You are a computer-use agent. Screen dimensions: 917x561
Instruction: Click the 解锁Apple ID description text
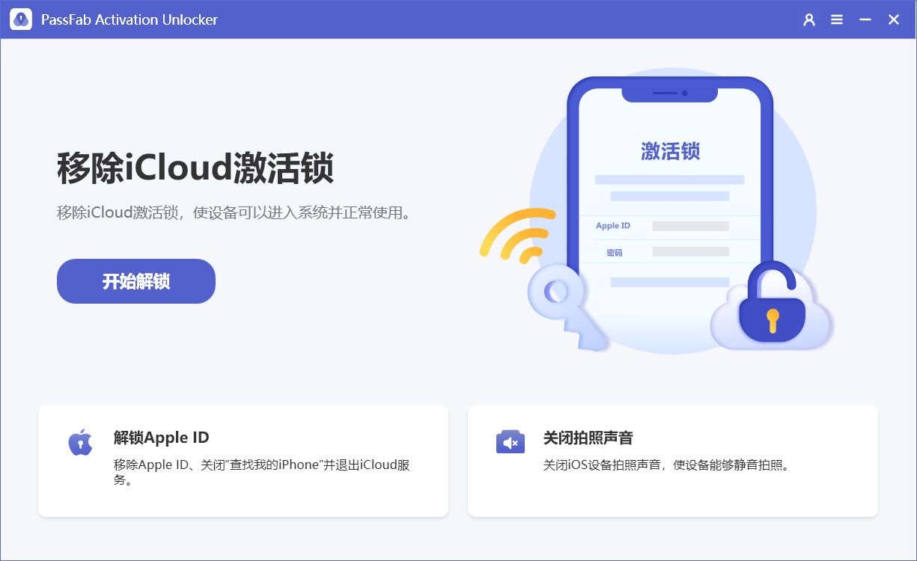point(262,473)
